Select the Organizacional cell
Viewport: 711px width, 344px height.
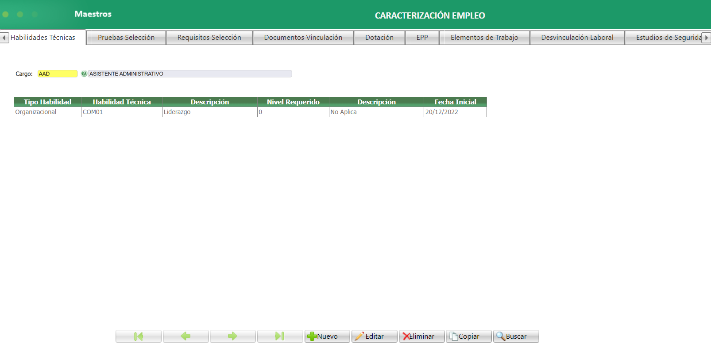[47, 112]
